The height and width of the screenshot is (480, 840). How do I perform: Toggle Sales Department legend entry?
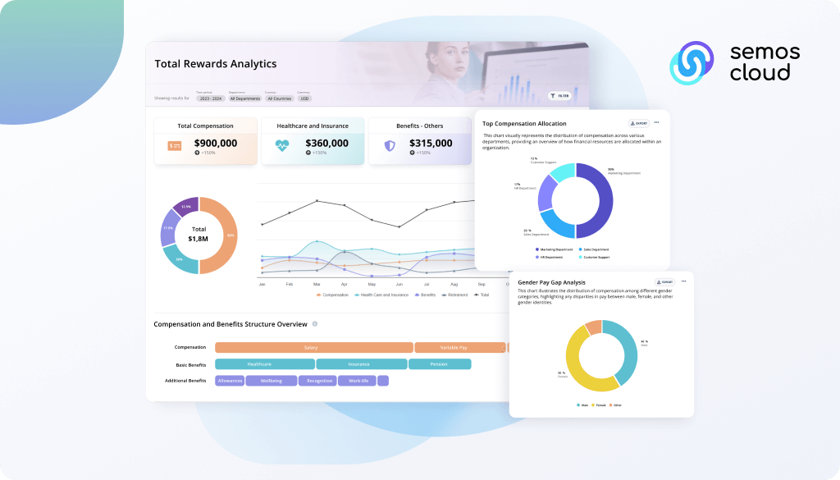(594, 249)
